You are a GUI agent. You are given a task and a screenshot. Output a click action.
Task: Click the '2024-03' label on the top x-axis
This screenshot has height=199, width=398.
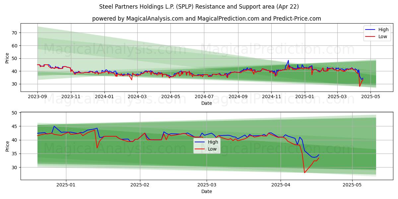(137, 97)
